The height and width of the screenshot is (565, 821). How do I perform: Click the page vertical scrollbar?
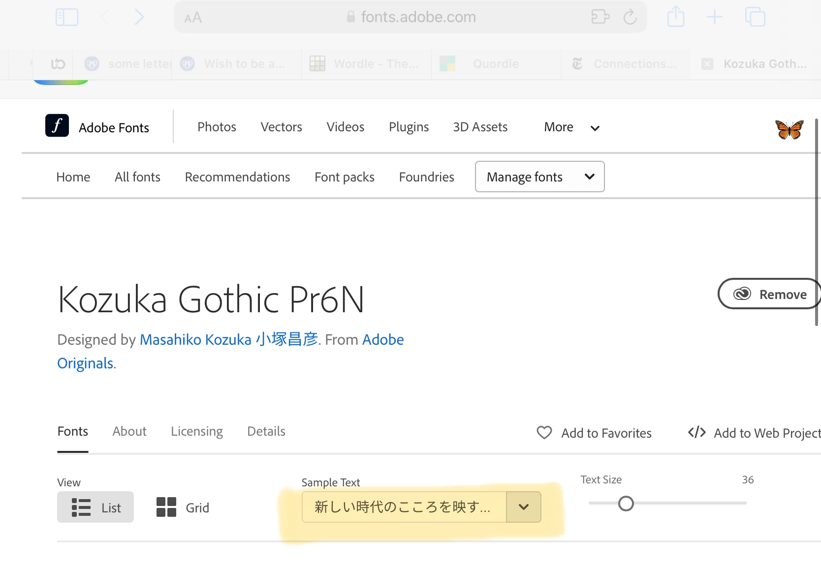(817, 221)
